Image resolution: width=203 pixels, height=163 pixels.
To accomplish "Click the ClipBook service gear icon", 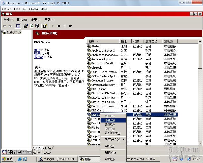I will [89, 68].
